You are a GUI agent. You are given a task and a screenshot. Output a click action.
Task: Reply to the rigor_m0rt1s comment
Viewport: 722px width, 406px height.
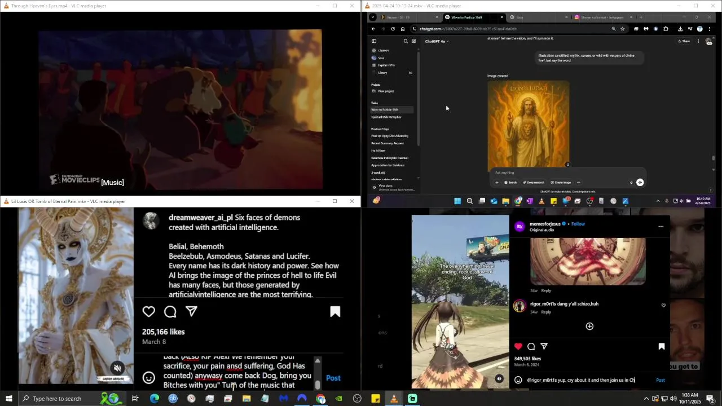pos(546,312)
